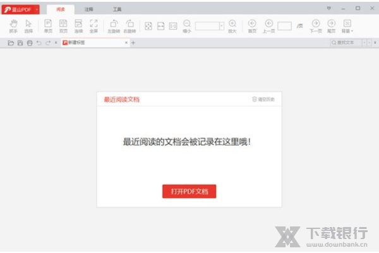Image resolution: width=379 pixels, height=253 pixels.
Task: Expand the options arrow right of the search box
Action: click(x=375, y=42)
